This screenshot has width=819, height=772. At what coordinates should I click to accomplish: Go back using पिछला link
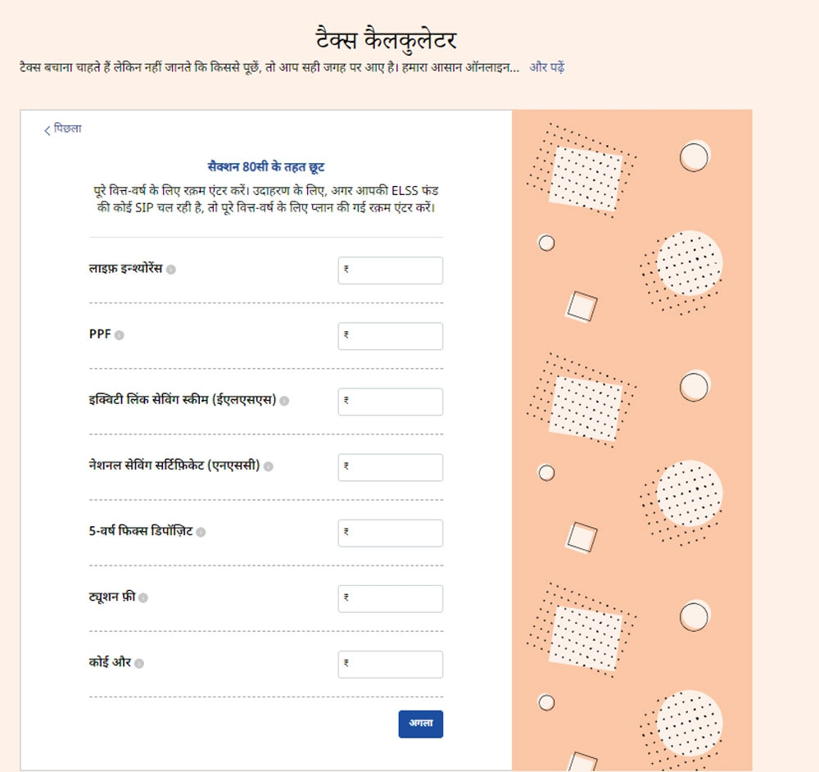[67, 129]
